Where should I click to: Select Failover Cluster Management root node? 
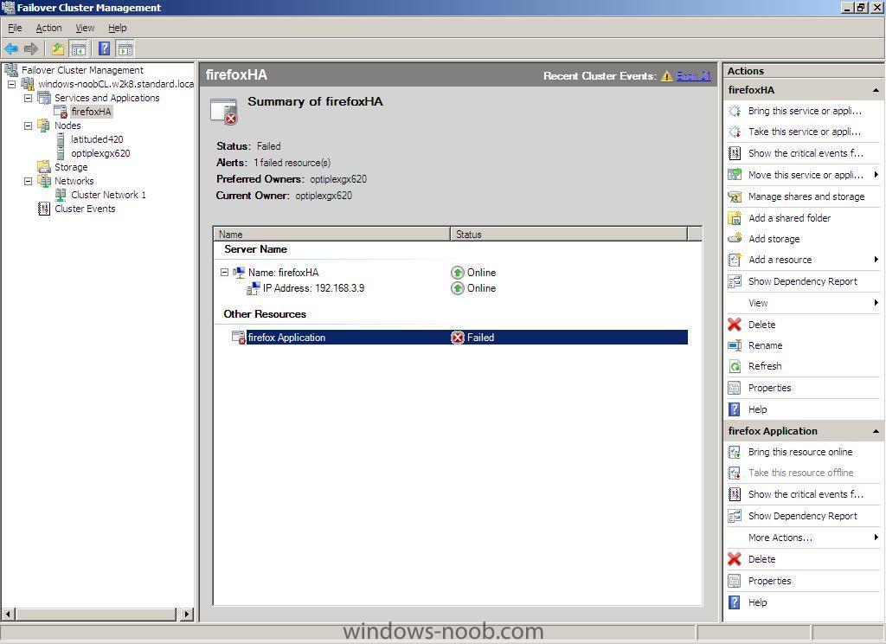click(82, 70)
